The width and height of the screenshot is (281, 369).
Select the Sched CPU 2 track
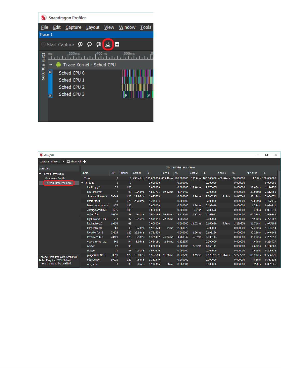(71, 87)
